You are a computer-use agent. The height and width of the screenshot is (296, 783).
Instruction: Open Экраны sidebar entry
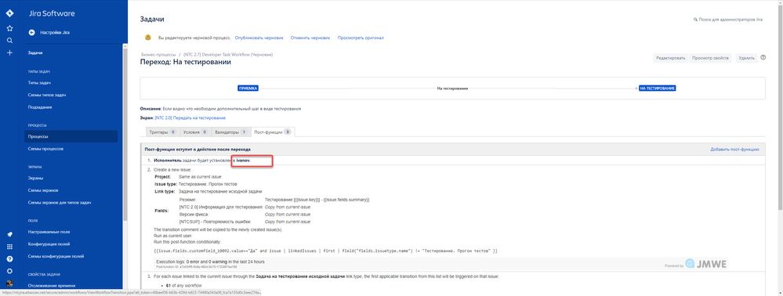[x=35, y=178]
